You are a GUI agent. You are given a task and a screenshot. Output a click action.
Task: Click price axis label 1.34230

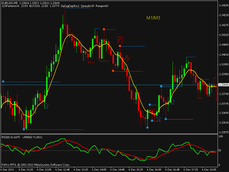[x=224, y=15]
